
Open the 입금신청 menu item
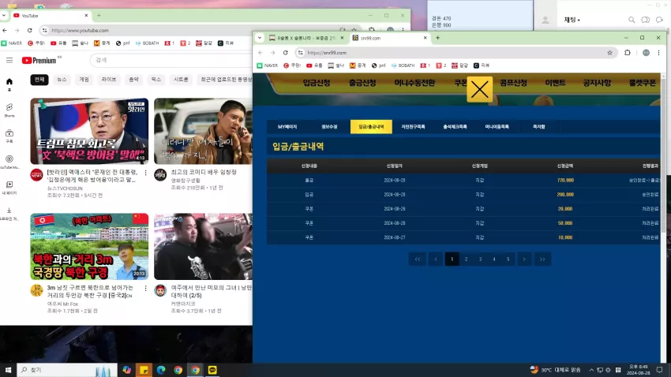(317, 83)
